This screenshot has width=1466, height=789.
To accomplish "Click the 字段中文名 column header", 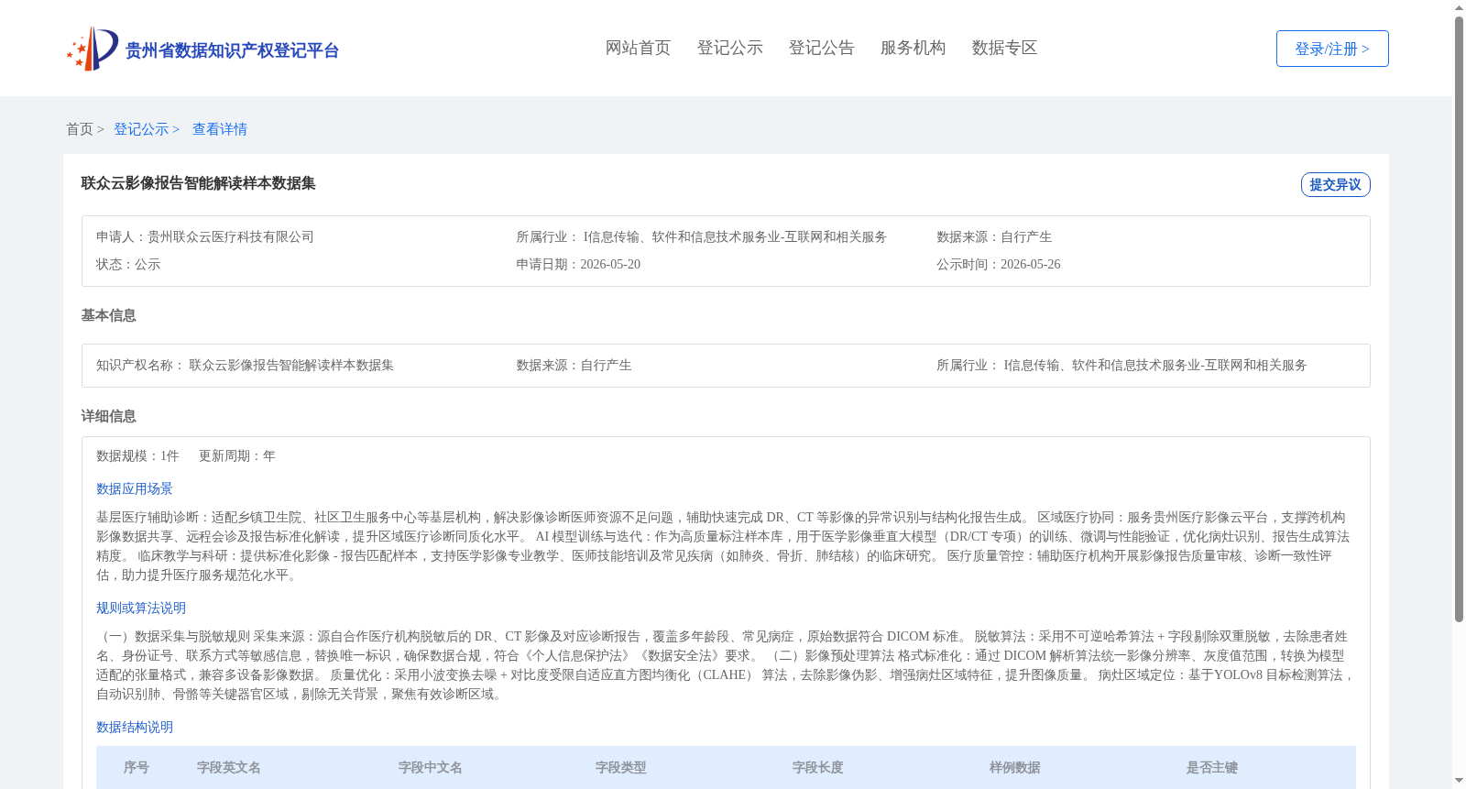I will click(431, 767).
